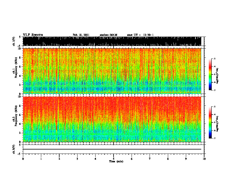Screen dimensions: 230x178
Task: Click time axis tick label "4"
Action: pos(96,159)
